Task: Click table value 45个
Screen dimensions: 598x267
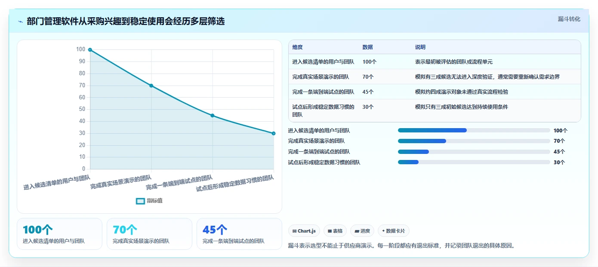Action: tap(368, 92)
